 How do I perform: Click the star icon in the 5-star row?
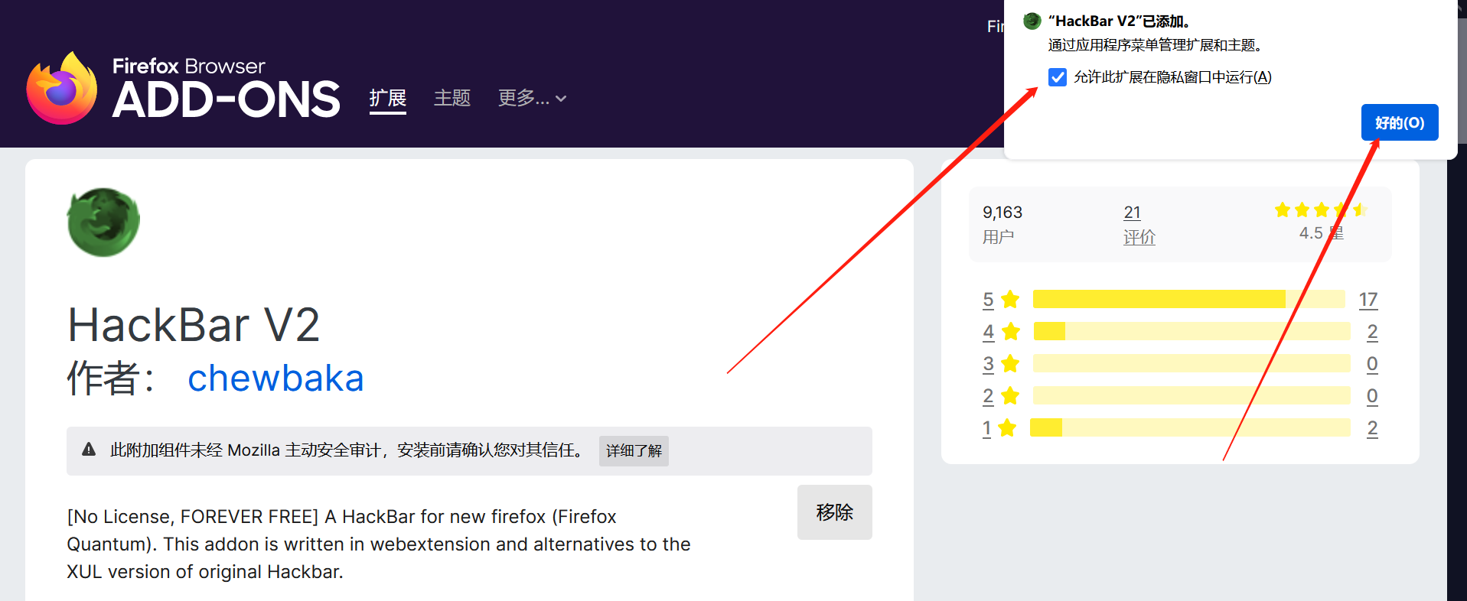[1010, 299]
